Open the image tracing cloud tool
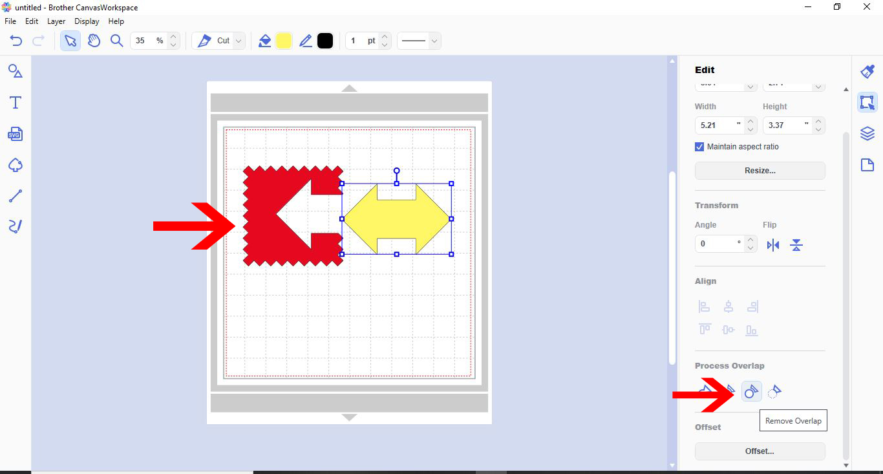Screen dimensions: 883x474 [16, 165]
